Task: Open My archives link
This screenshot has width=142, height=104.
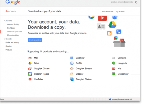Action: [x=120, y=11]
